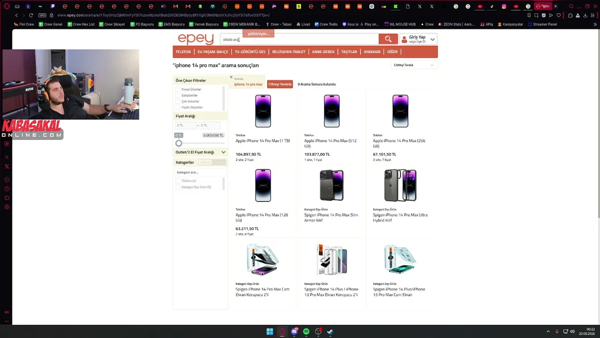Image resolution: width=600 pixels, height=338 pixels.
Task: Open the AYAKKABI menu
Action: point(372,52)
